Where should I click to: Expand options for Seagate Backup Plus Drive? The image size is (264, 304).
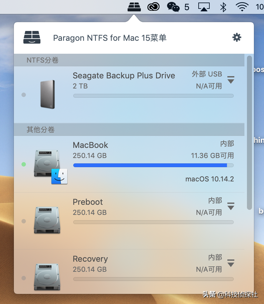pos(231,80)
